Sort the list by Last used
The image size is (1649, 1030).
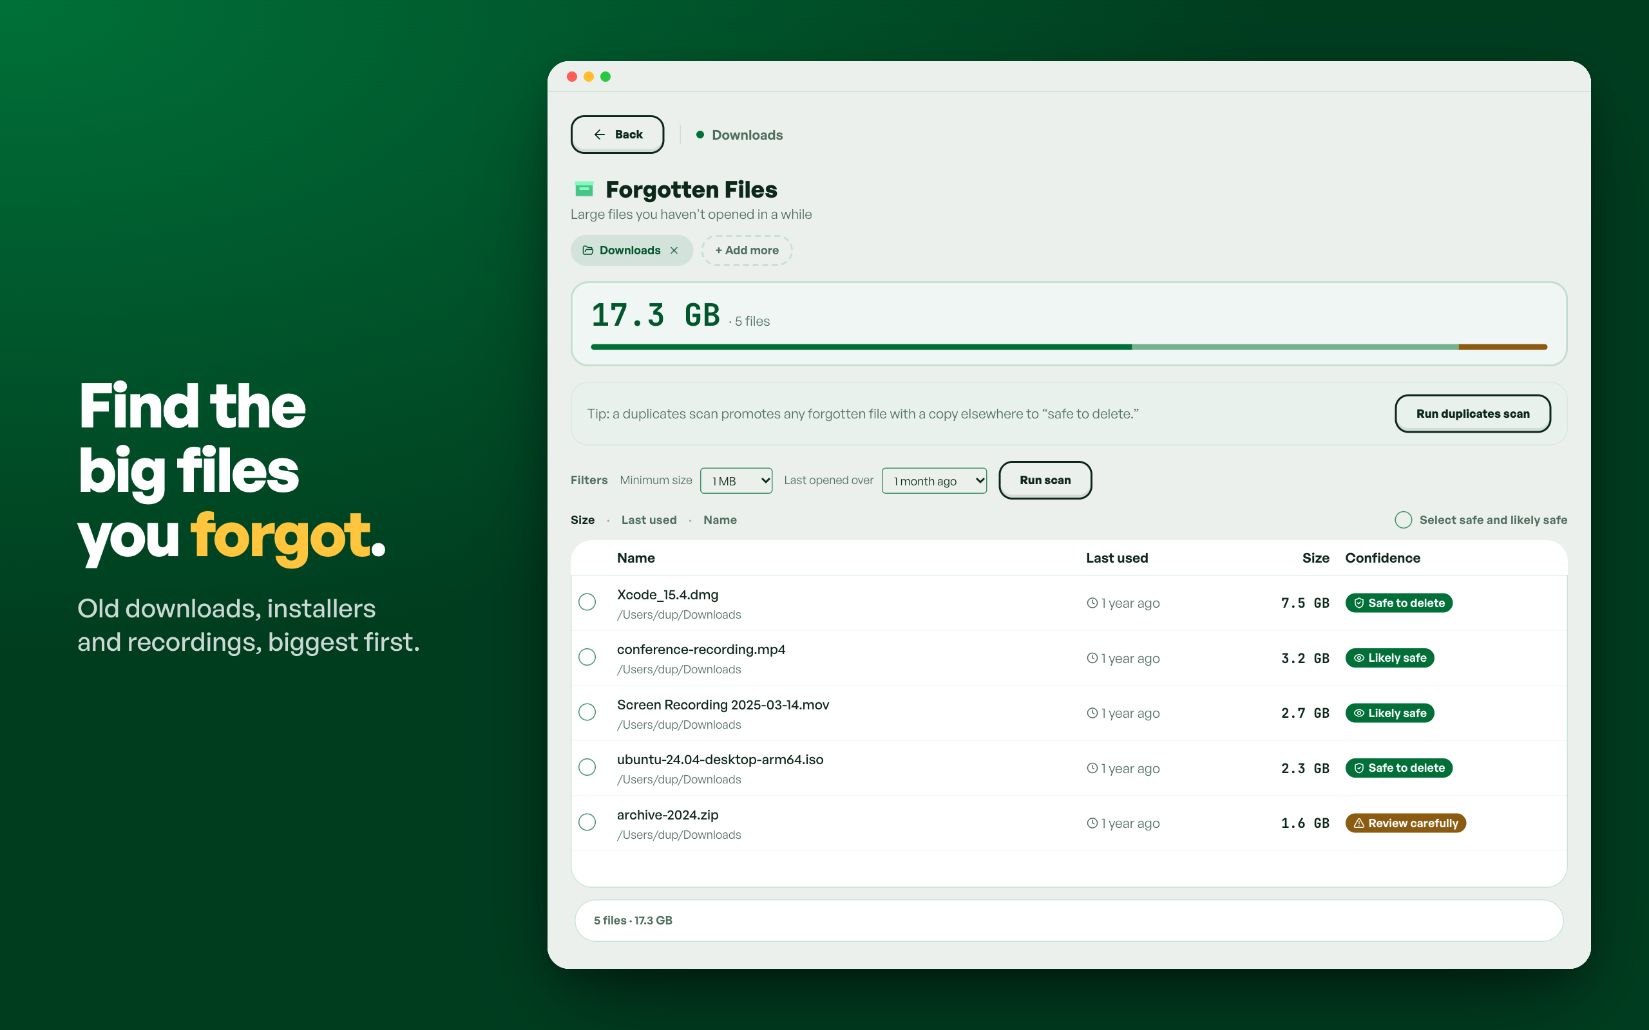[x=649, y=520]
